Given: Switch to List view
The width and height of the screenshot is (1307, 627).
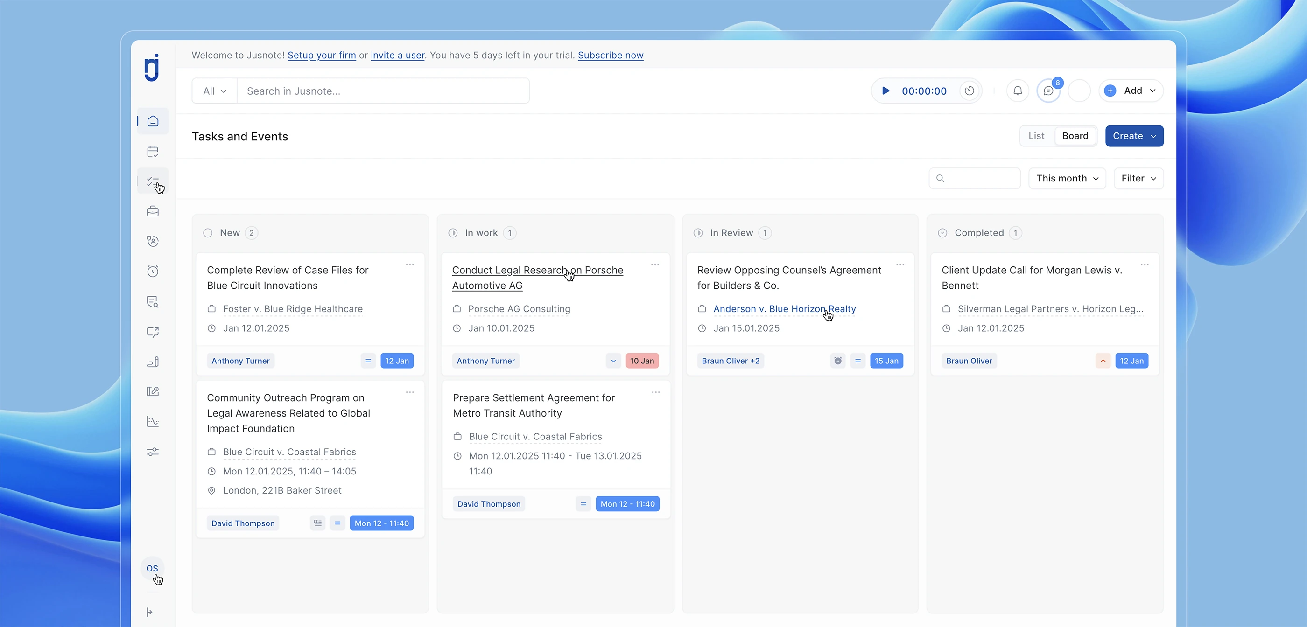Looking at the screenshot, I should [1036, 136].
